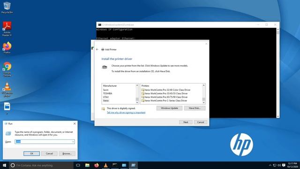
Task: Click the Have Disk button
Action: point(195,108)
